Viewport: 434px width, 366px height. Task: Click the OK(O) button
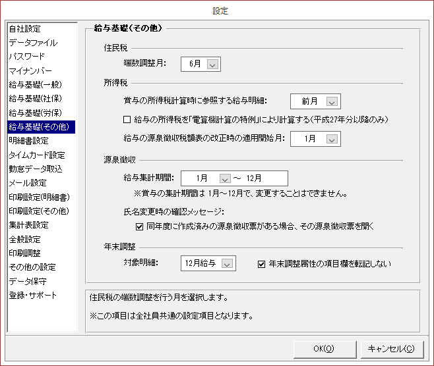click(325, 349)
